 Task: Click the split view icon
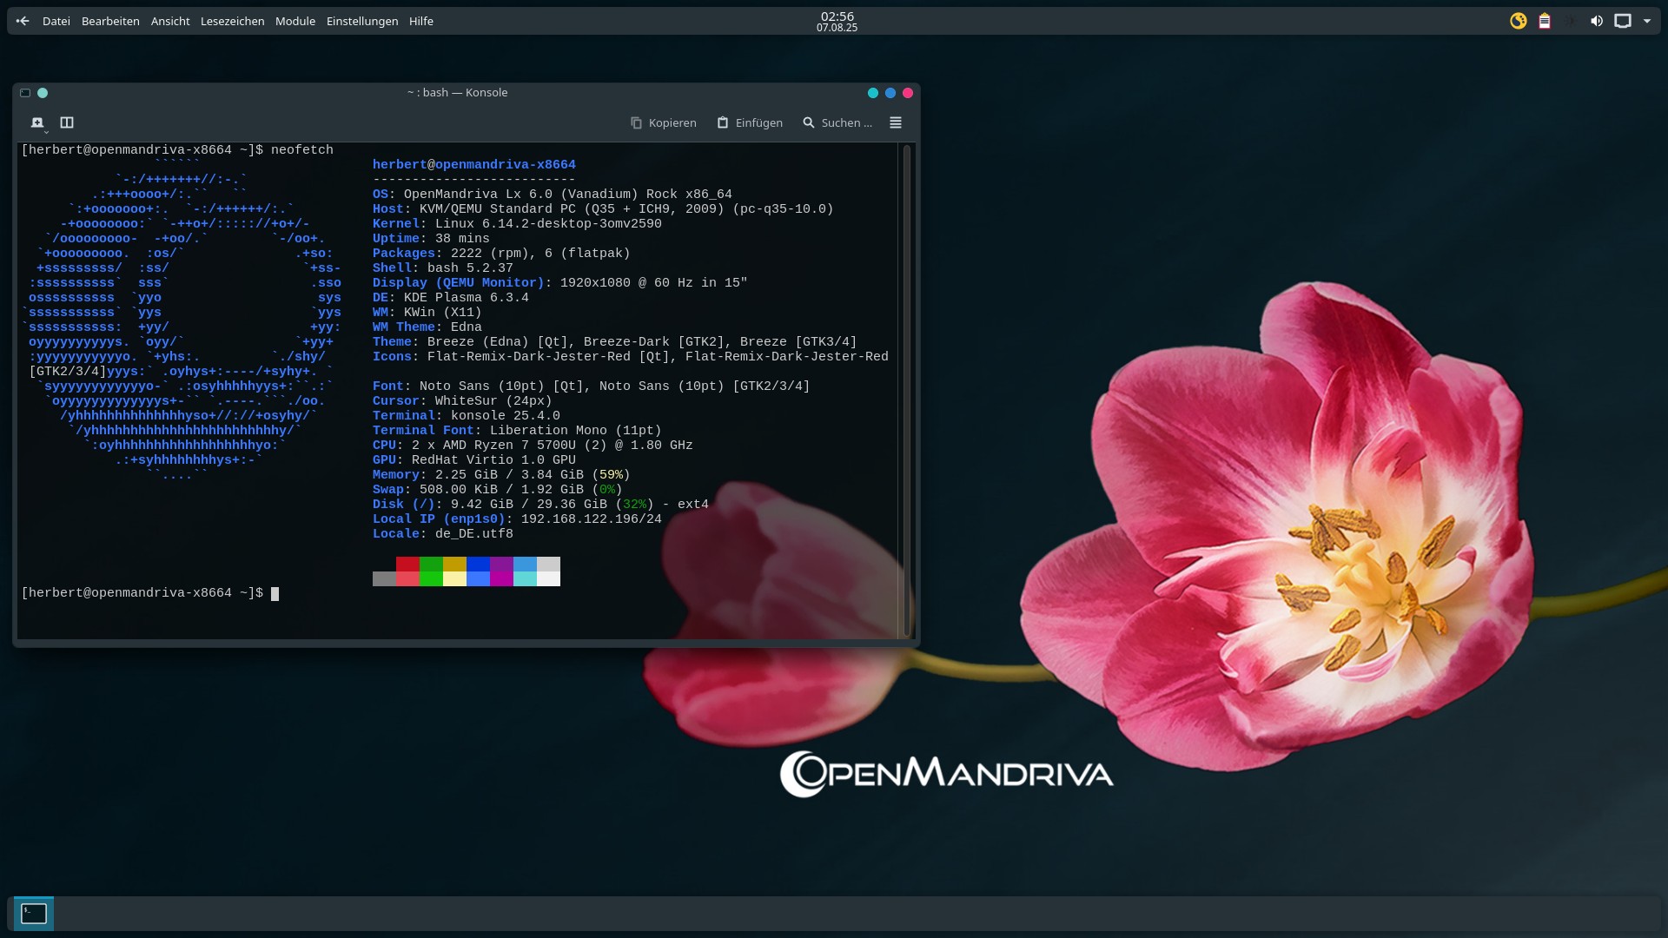tap(67, 122)
